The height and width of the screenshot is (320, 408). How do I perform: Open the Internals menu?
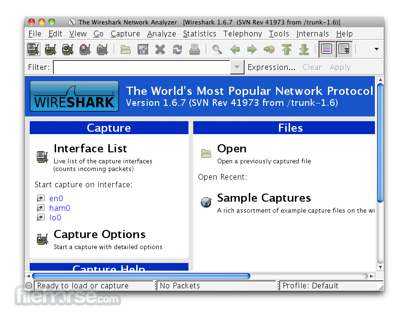click(313, 34)
